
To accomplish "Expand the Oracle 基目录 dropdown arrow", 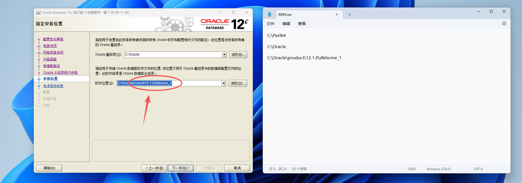I will click(224, 55).
